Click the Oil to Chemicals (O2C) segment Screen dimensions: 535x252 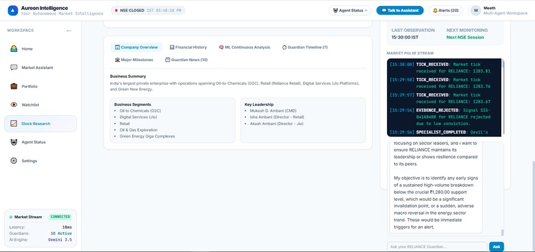tap(139, 111)
